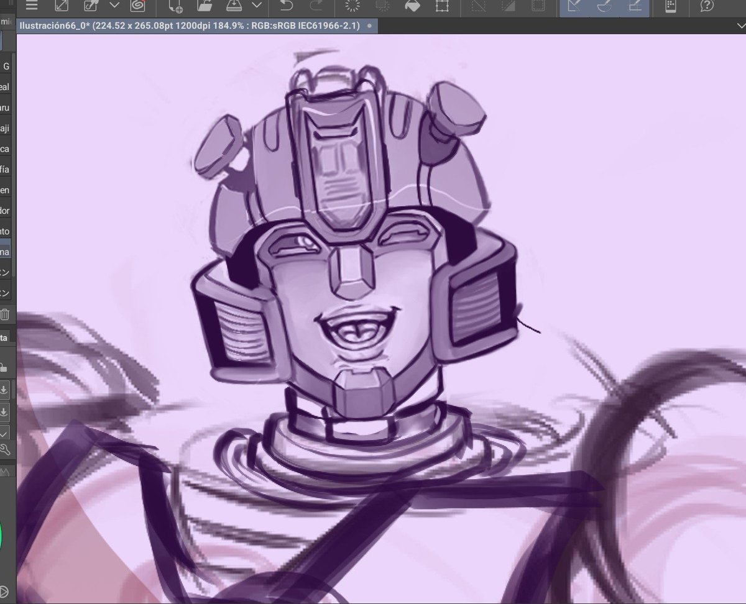Click the lock icon in left panel
Screen dimensions: 746x604
tap(4, 367)
